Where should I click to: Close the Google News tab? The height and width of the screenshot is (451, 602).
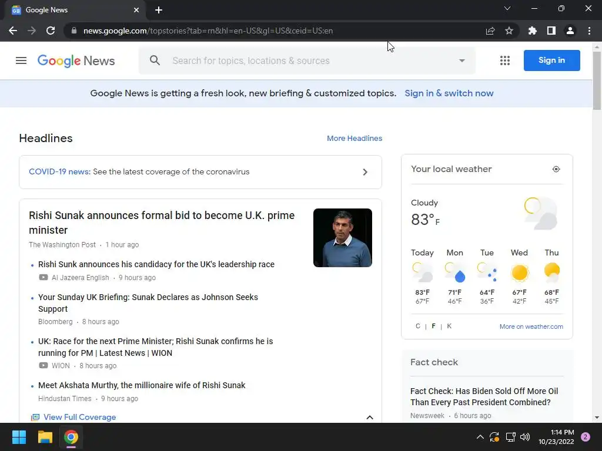pyautogui.click(x=136, y=10)
